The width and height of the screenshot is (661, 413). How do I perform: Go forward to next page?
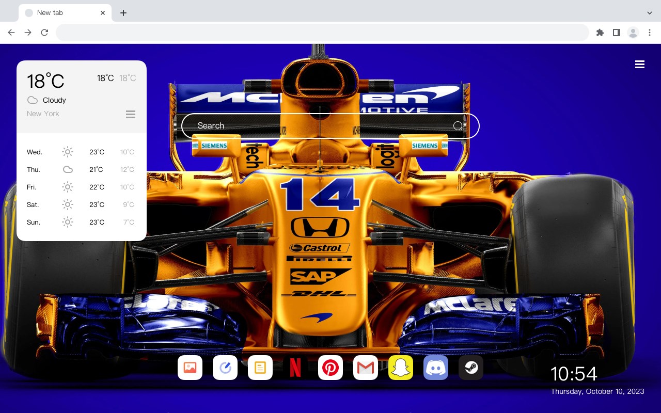pyautogui.click(x=28, y=33)
